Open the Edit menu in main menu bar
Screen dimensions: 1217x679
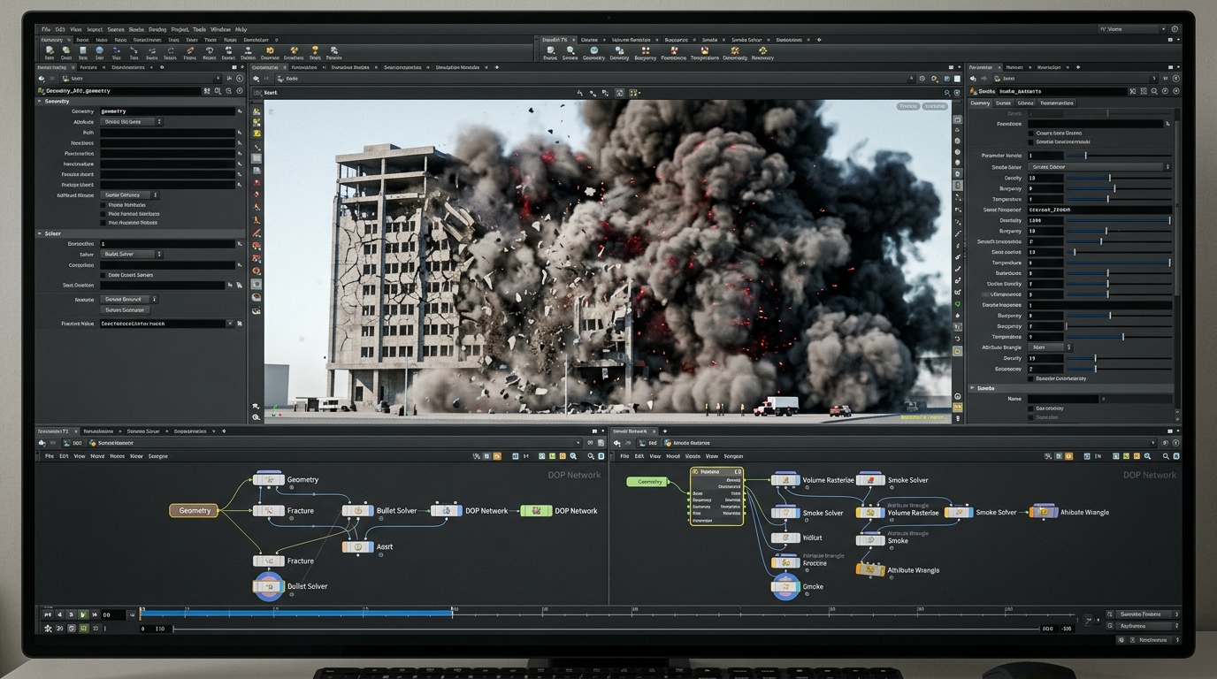coord(60,29)
